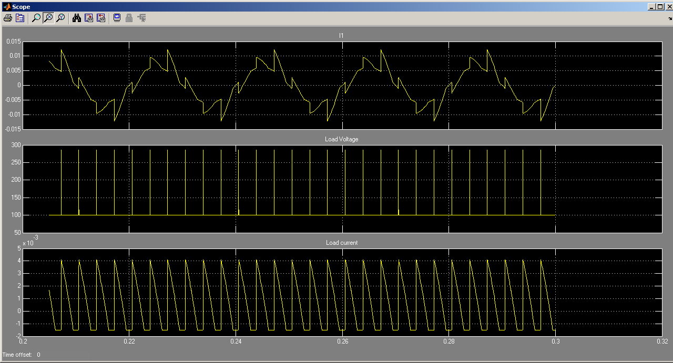Click the 0.26 time axis label

pyautogui.click(x=343, y=341)
